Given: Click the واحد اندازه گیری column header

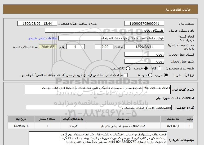Looking at the screenshot, I should [x=73, y=119].
